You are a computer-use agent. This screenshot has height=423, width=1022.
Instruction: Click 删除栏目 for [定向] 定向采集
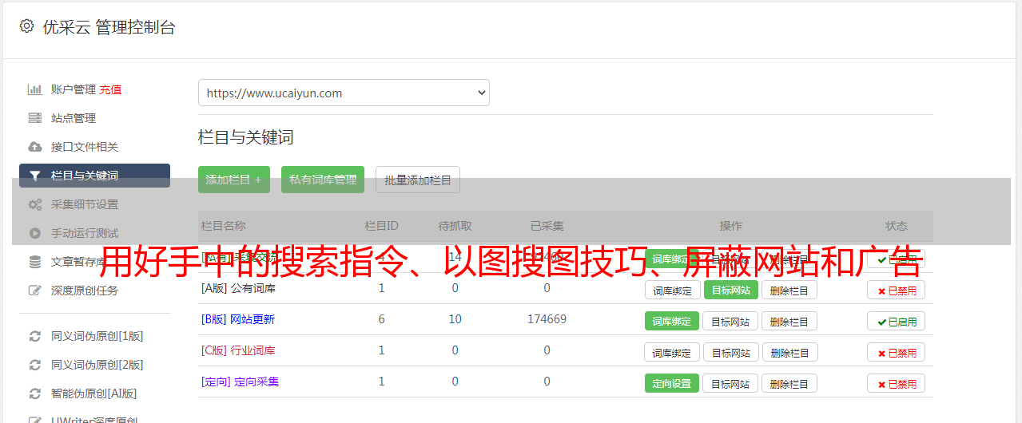pyautogui.click(x=789, y=383)
